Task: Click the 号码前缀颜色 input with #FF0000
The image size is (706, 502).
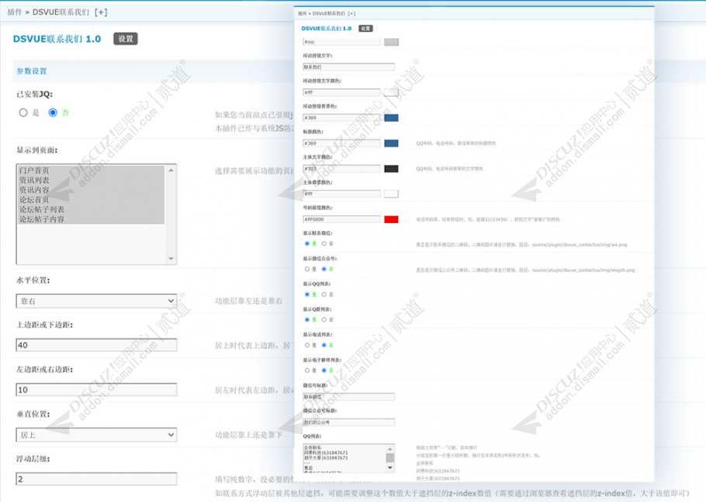Action: click(x=341, y=219)
